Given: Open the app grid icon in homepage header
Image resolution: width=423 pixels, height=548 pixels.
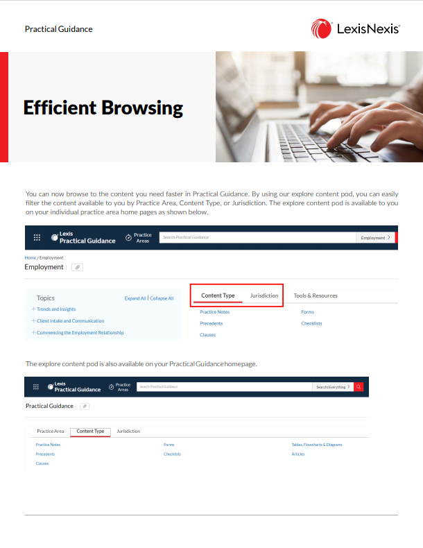Looking at the screenshot, I should 35,387.
